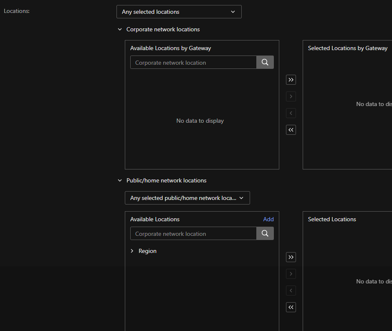Viewport: 392px width, 331px height.
Task: Remove all selected gateway locations with double-left arrow
Action: click(x=291, y=130)
